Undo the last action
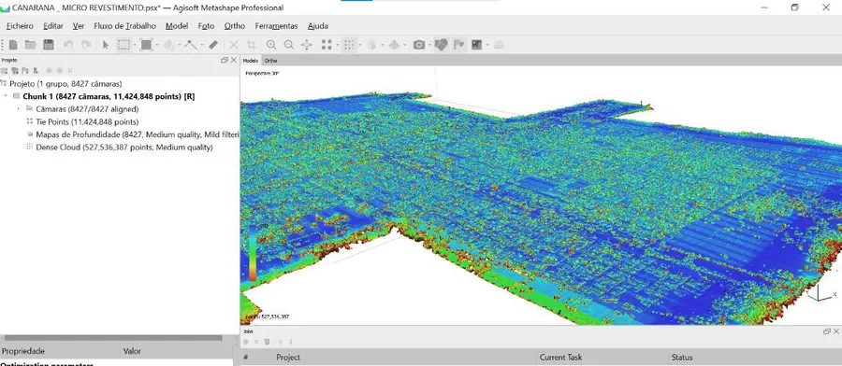The height and width of the screenshot is (366, 842). [x=68, y=45]
